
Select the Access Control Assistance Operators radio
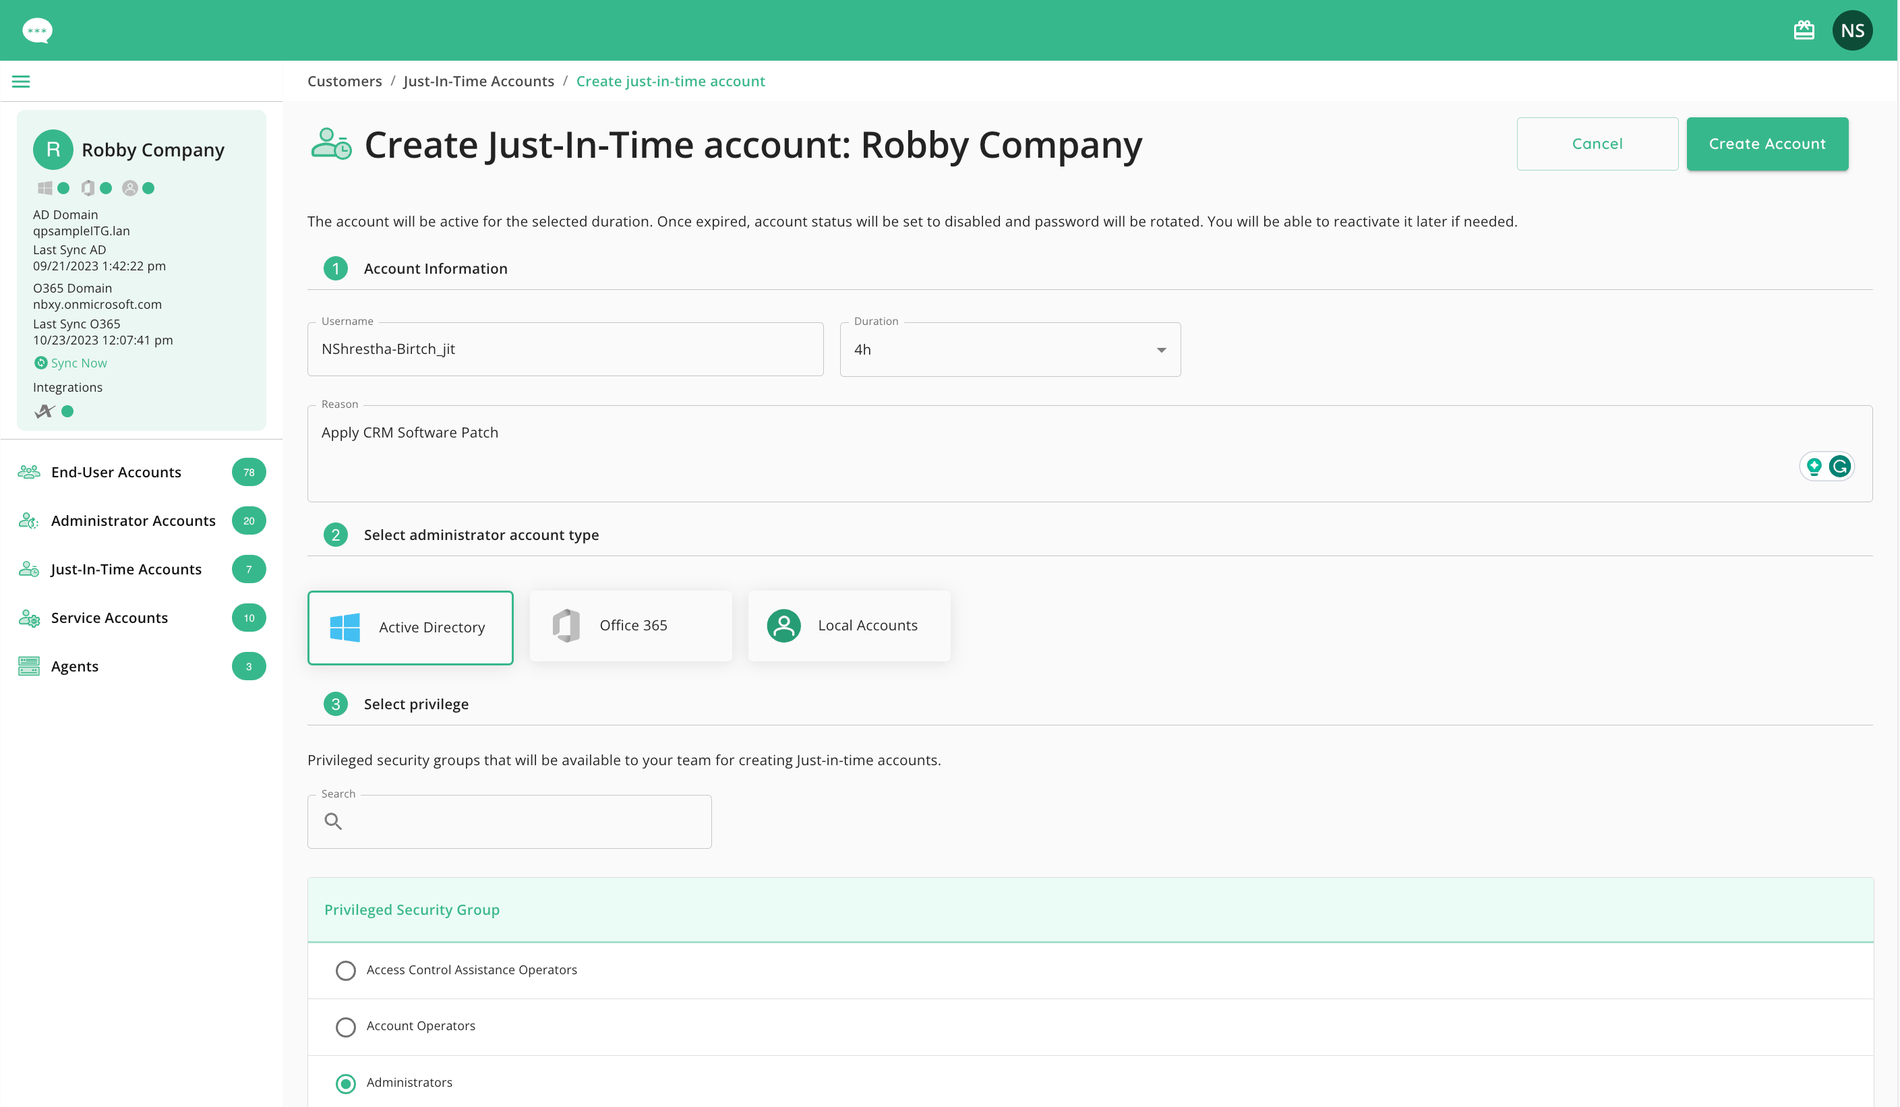click(x=345, y=971)
